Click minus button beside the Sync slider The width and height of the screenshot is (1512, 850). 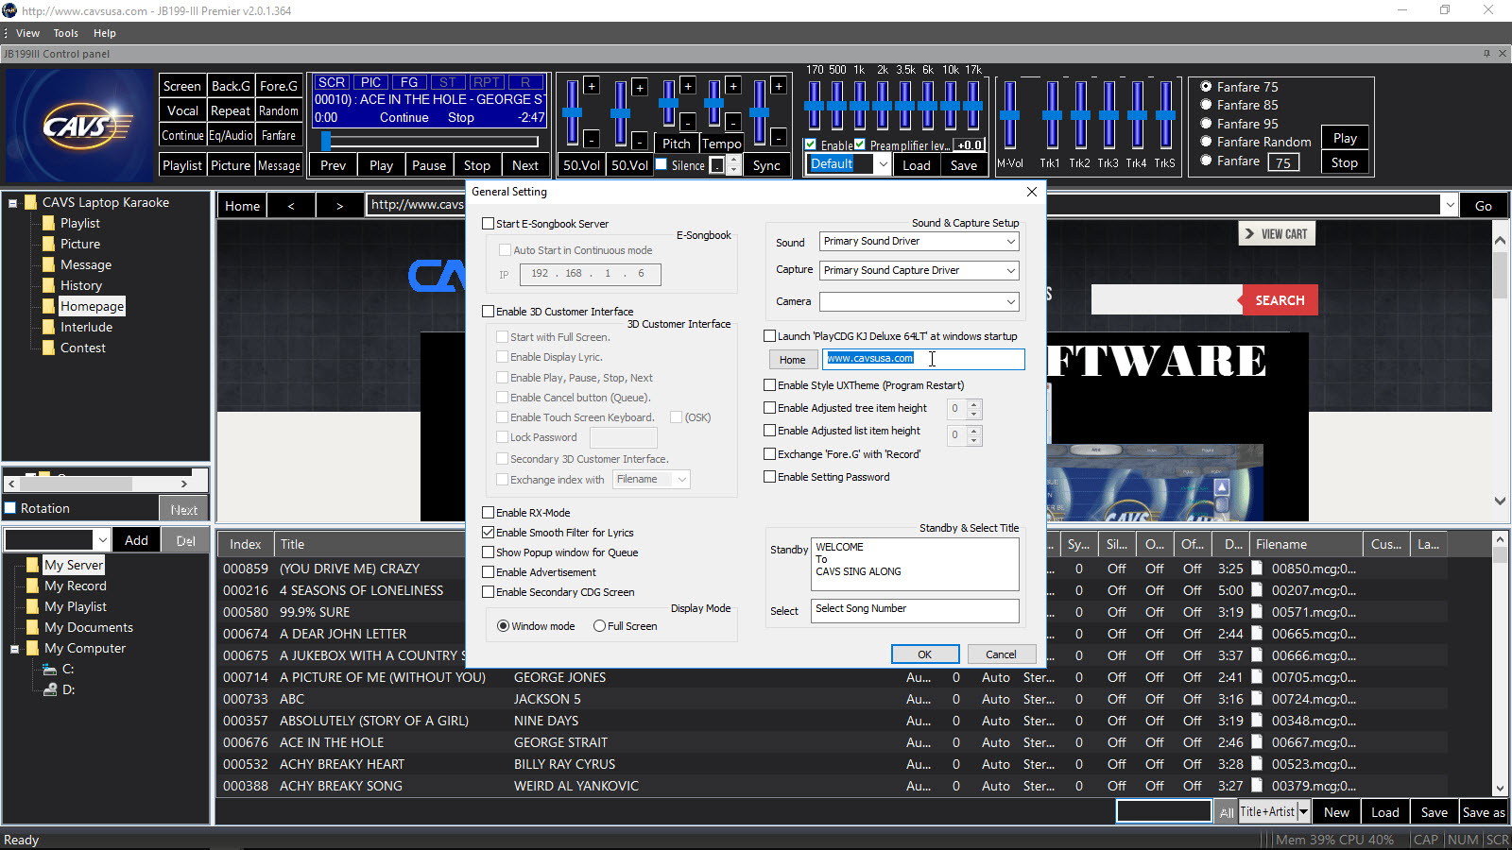pyautogui.click(x=779, y=138)
